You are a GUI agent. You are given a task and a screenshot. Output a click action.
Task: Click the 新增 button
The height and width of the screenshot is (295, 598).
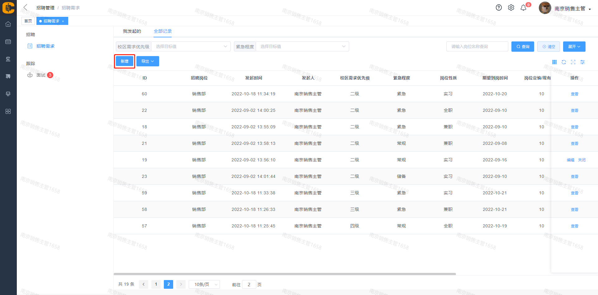[125, 61]
